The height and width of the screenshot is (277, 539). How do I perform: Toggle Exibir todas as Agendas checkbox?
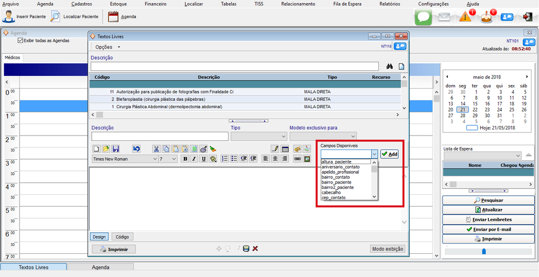pyautogui.click(x=20, y=40)
